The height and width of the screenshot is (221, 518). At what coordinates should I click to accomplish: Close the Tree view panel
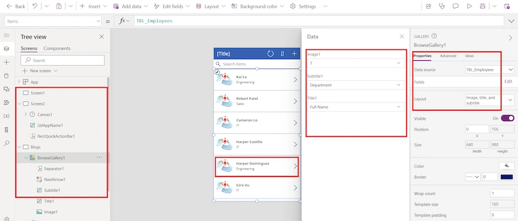[x=102, y=37]
